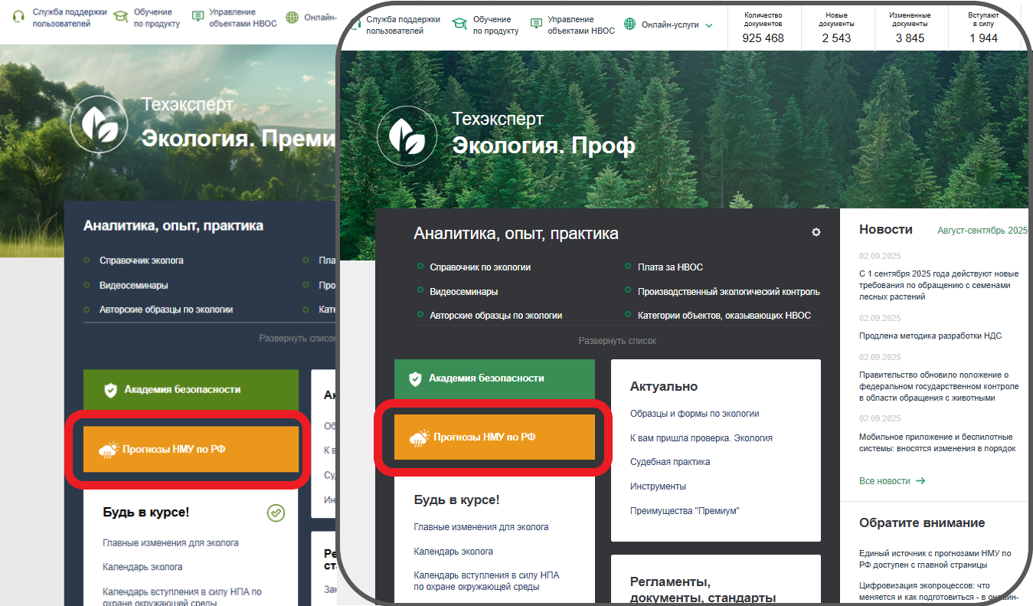Open Видеосеминары in the Проф window

pyautogui.click(x=464, y=292)
